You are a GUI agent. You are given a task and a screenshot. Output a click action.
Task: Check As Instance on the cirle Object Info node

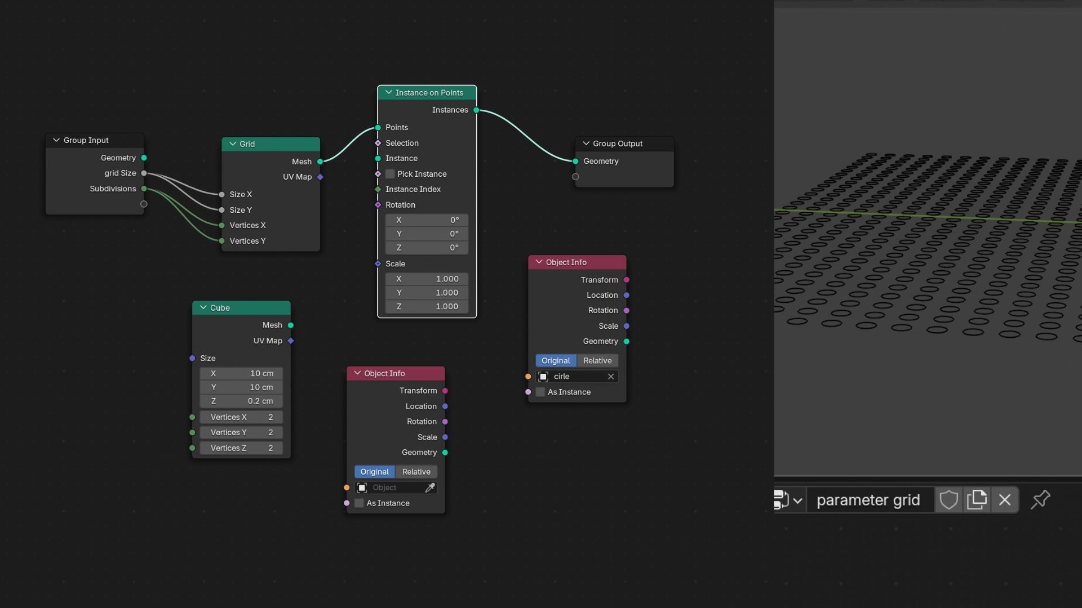(x=540, y=392)
